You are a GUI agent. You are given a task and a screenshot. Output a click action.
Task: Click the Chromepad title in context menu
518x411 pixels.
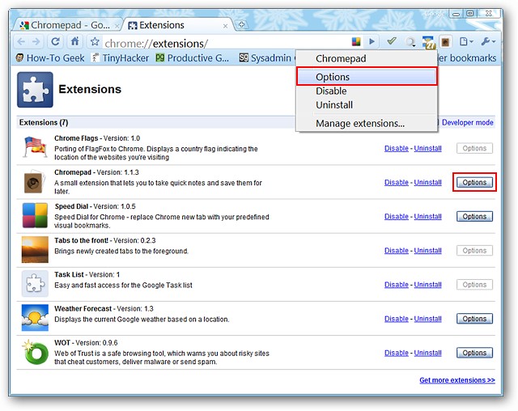367,58
